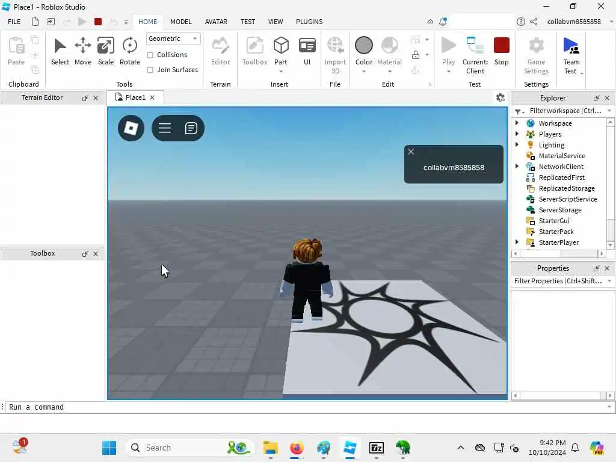
Task: Enable the Collisions checkbox
Action: [x=150, y=55]
